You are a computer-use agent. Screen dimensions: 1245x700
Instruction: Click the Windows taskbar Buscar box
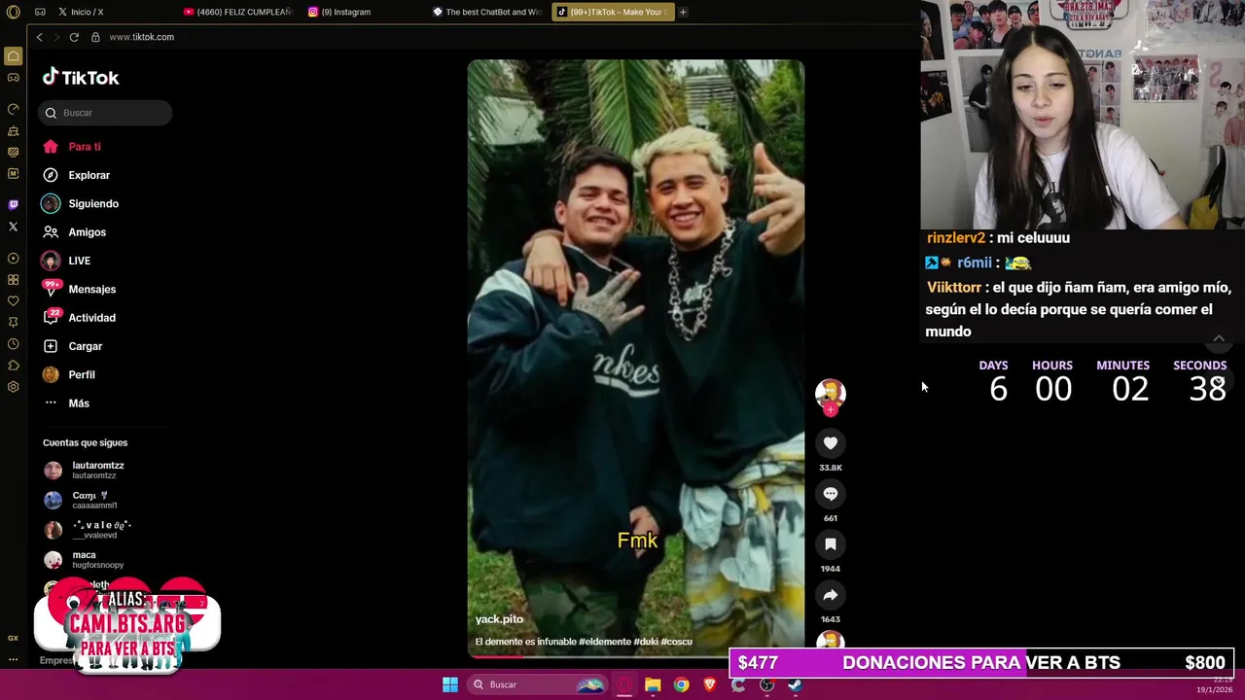pos(535,684)
